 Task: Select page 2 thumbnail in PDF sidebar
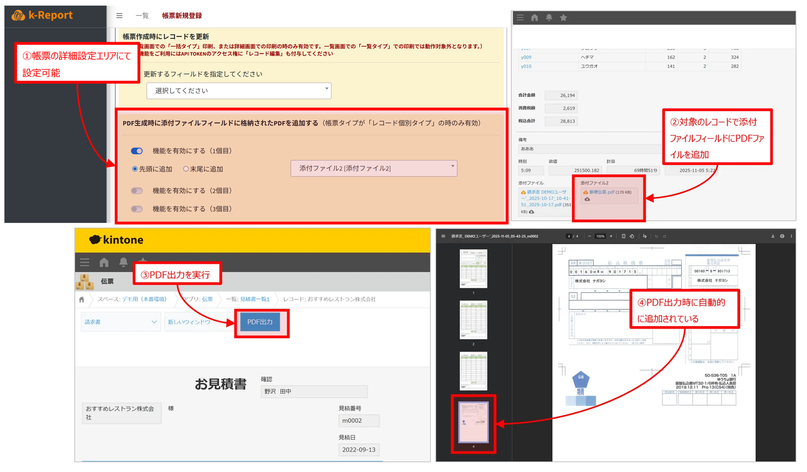pos(473,320)
